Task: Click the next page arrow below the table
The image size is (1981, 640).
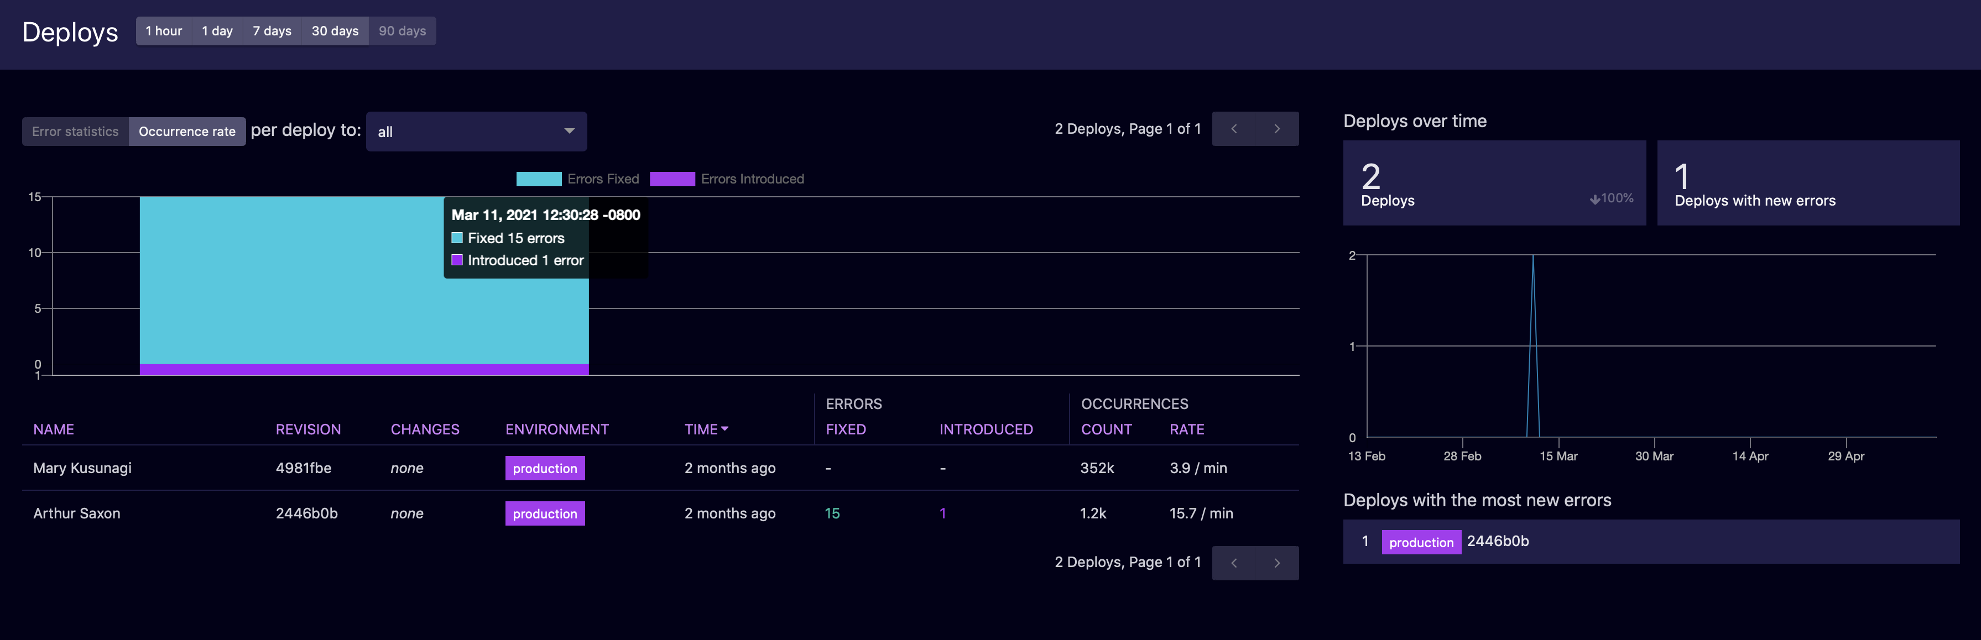Action: coord(1276,563)
